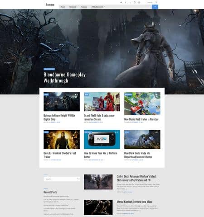Open the Dark Souls Monster Hunter thumbnail
Screen dimensions: 204x217
(x=142, y=140)
